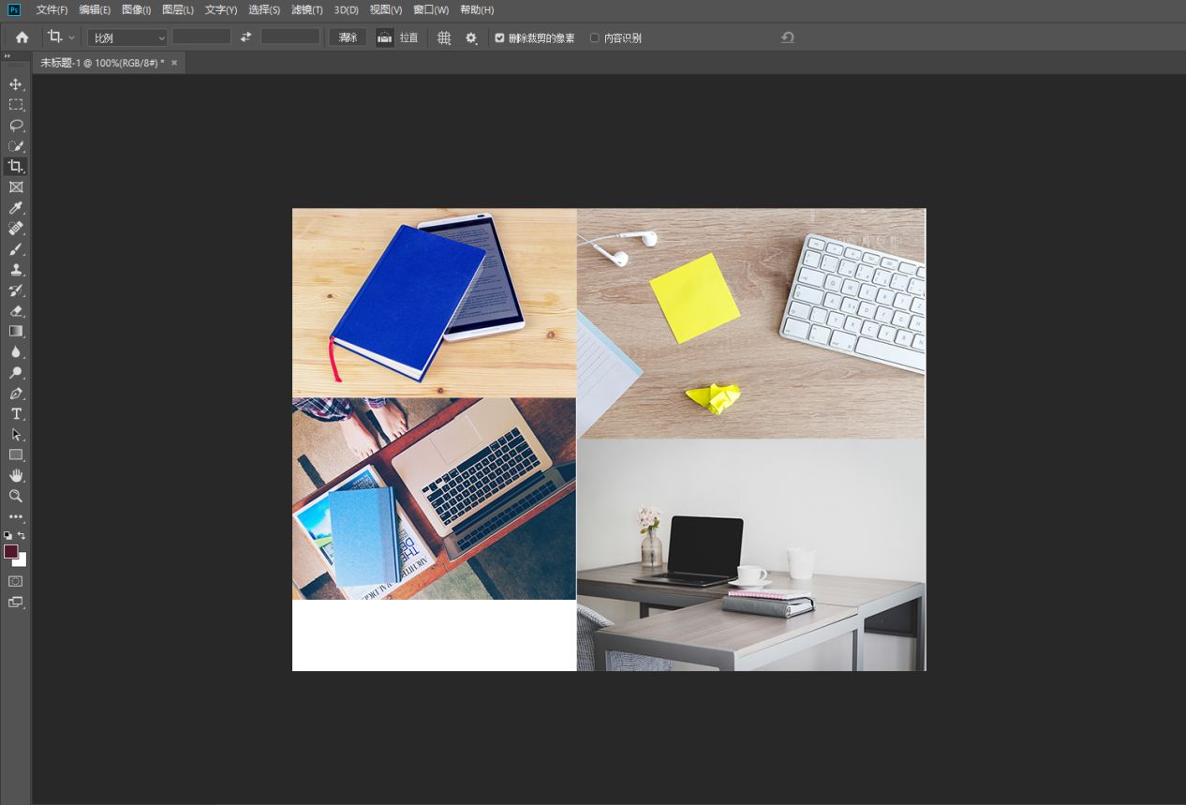Activate the Zoom tool
Viewport: 1186px width, 805px height.
(16, 496)
